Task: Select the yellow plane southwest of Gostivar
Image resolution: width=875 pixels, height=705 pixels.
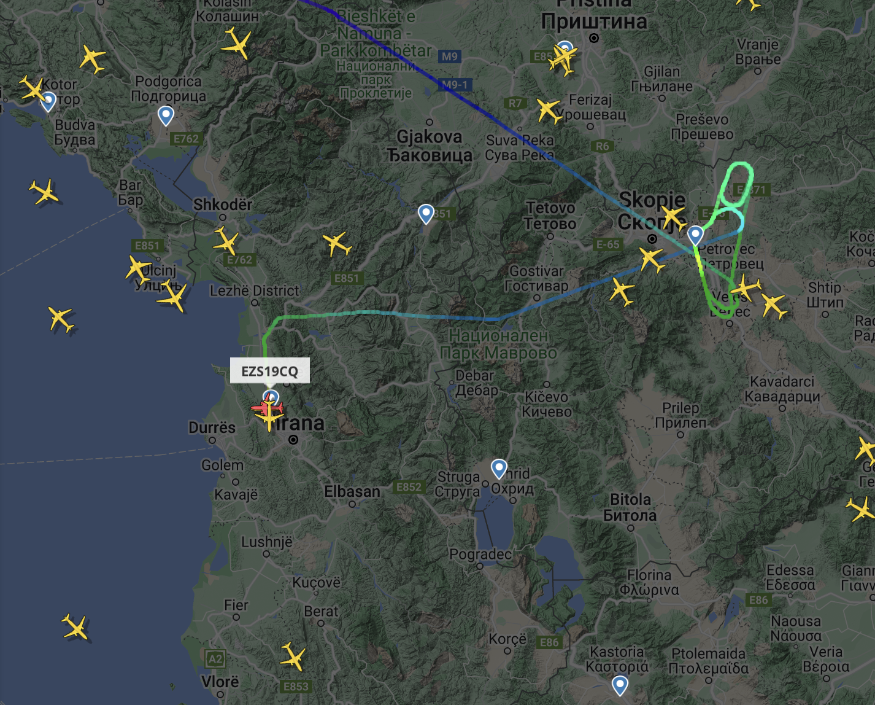Action: (x=622, y=290)
